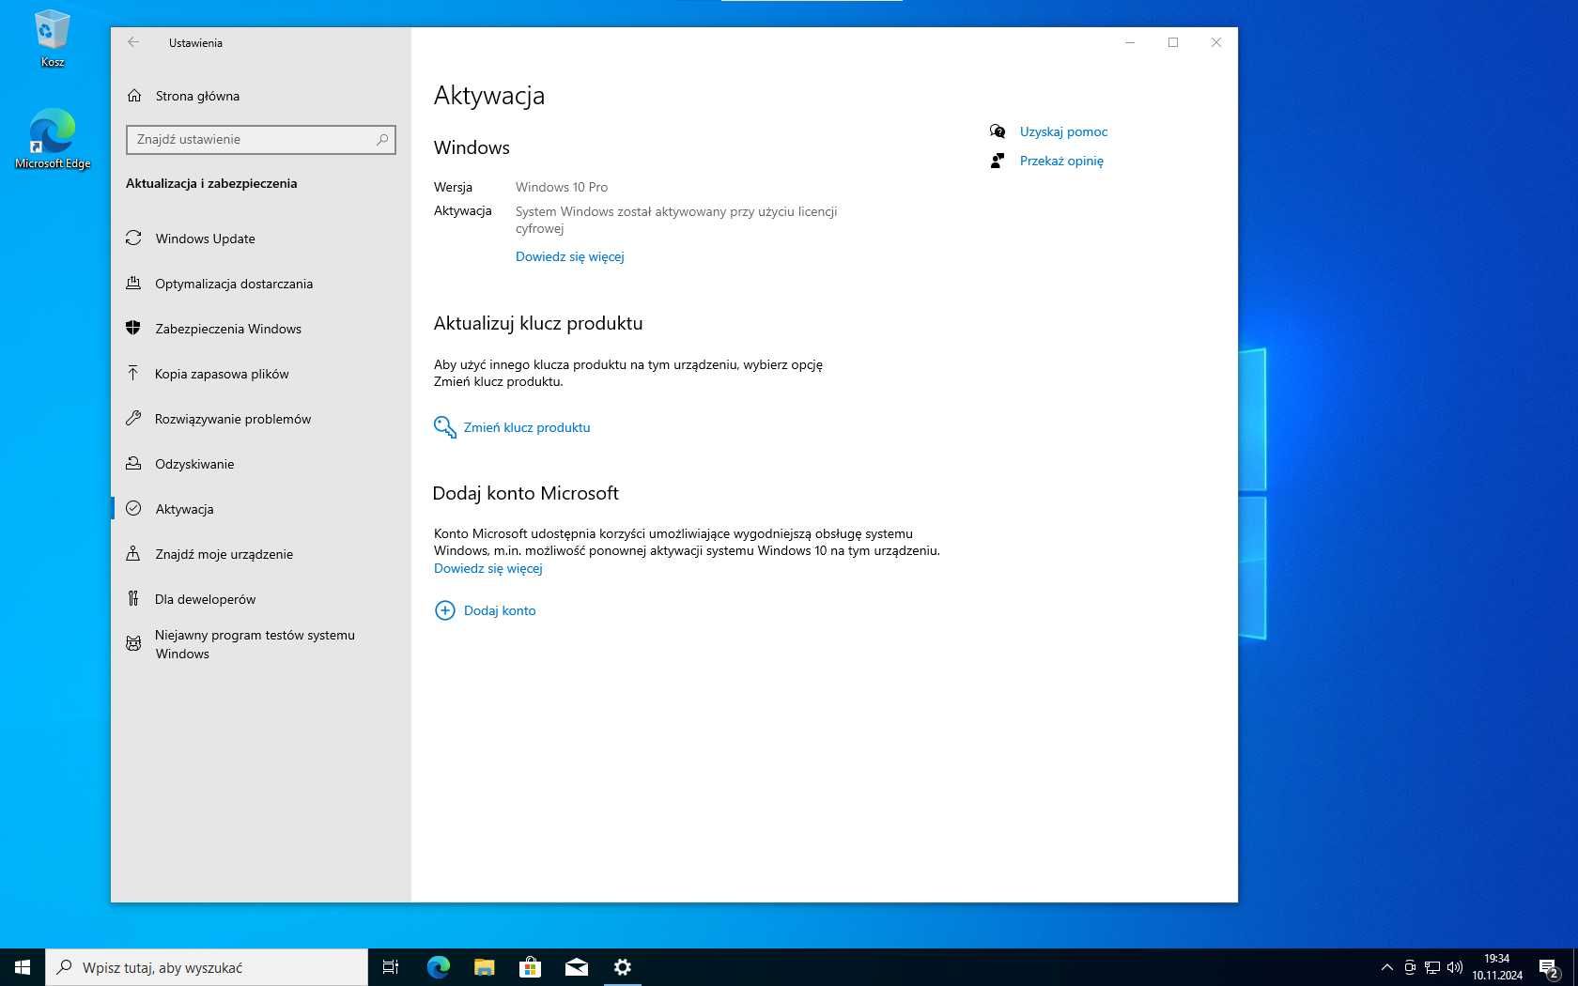Click the plus circle icon for Dodaj konto
This screenshot has width=1578, height=986.
(x=444, y=610)
